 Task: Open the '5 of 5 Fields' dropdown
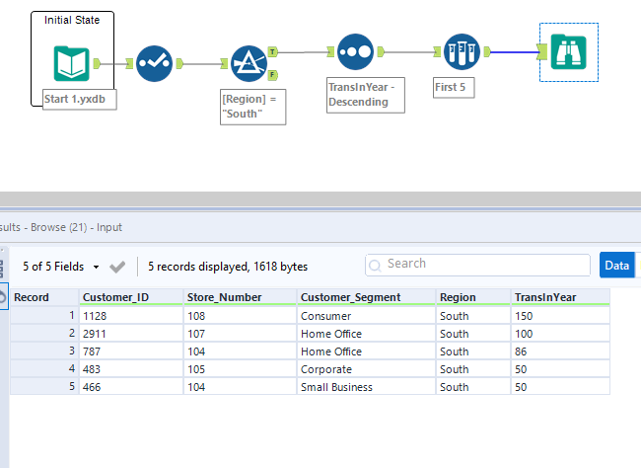pyautogui.click(x=61, y=267)
